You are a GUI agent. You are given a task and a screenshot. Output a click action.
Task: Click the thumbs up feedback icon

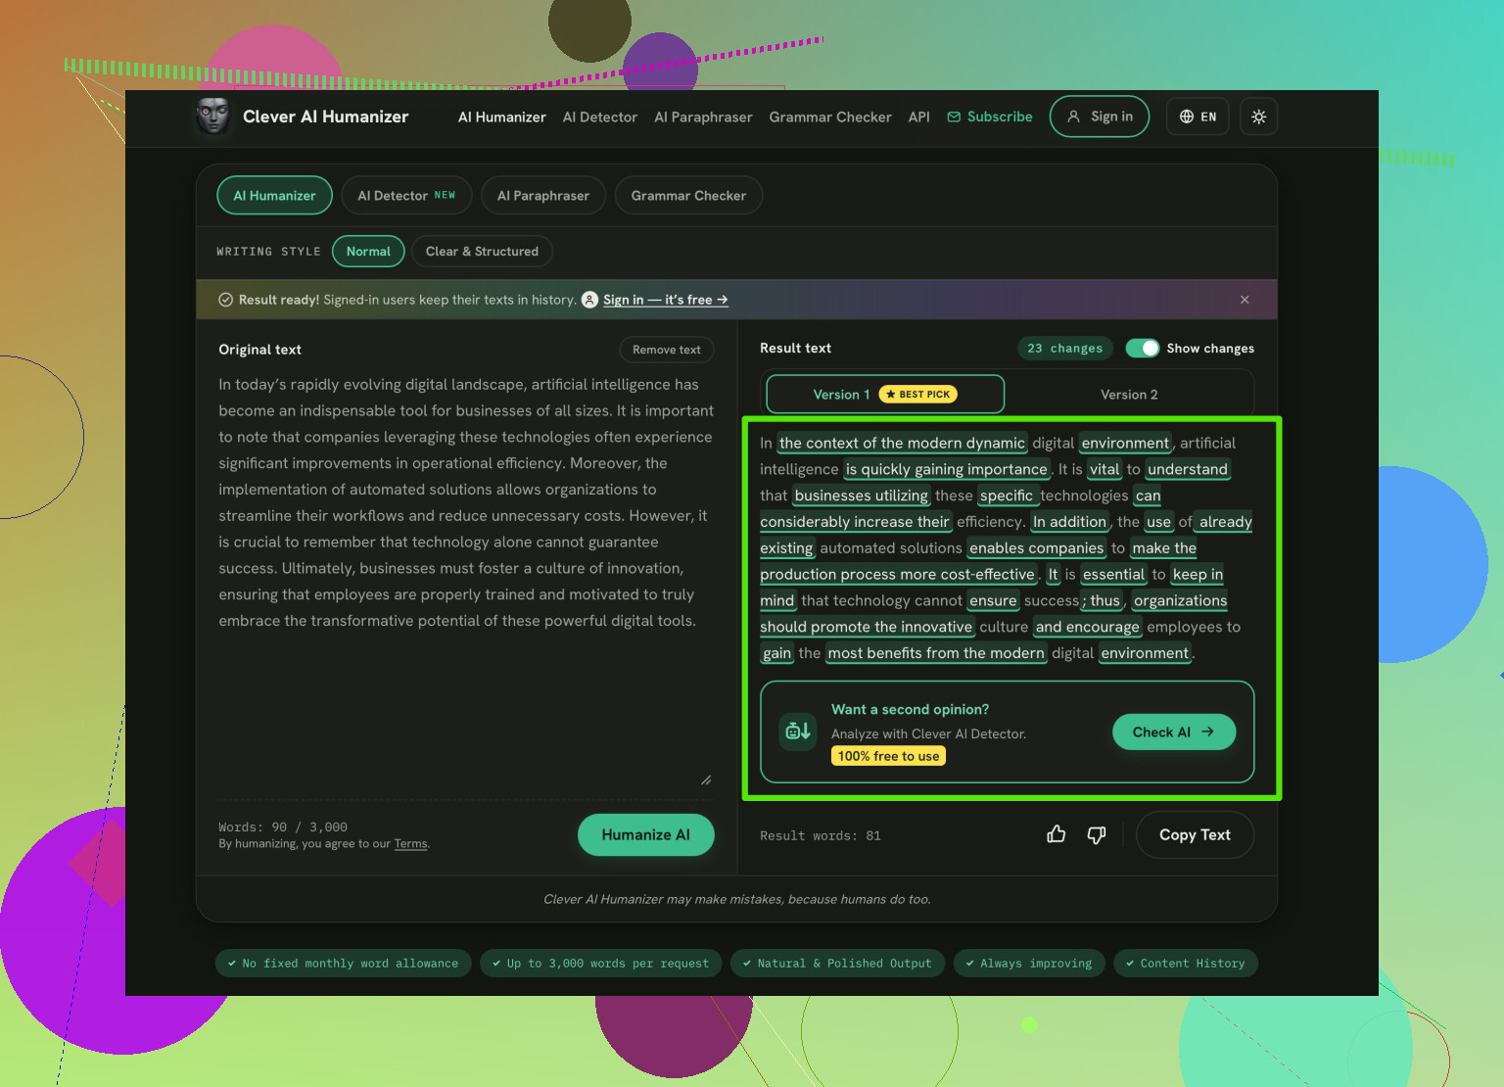[x=1056, y=834]
